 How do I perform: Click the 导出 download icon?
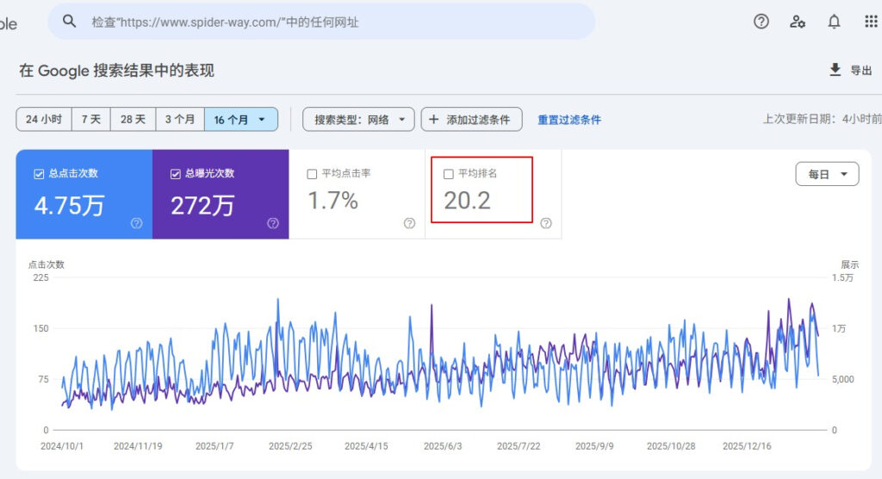coord(835,70)
